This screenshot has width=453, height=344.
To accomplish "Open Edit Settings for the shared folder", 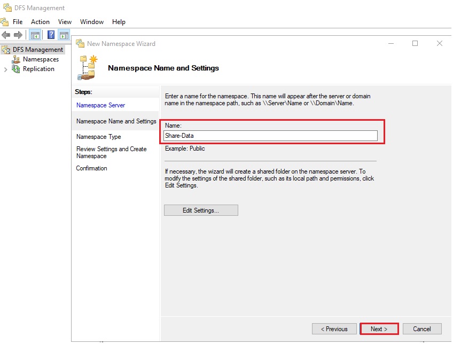I will click(201, 210).
